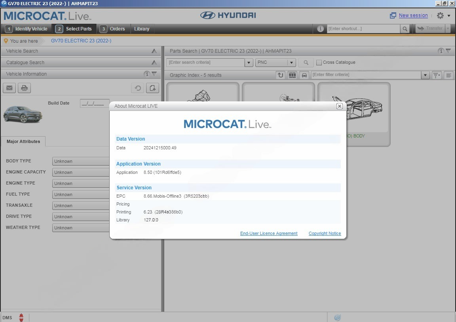The image size is (456, 322).
Task: Click the globe status icon in status bar
Action: pos(337,317)
